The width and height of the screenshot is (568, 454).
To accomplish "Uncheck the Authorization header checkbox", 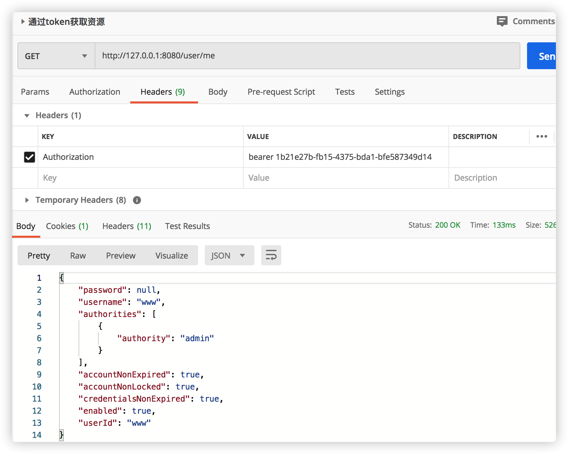I will tap(30, 157).
